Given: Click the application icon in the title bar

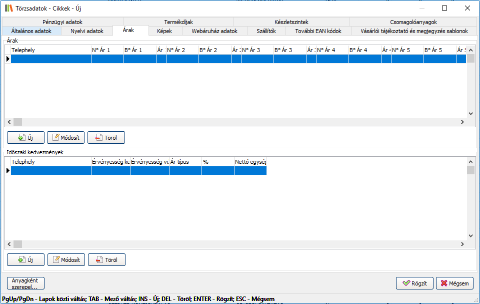Looking at the screenshot, I should click(x=8, y=8).
